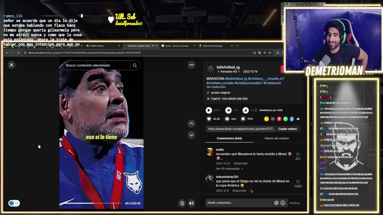
Task: Switch to Videos del creador tab
Action: 277,138
